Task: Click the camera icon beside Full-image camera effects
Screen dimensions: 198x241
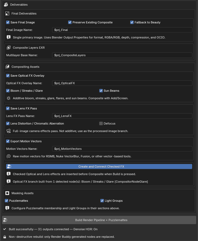Action: [9, 131]
